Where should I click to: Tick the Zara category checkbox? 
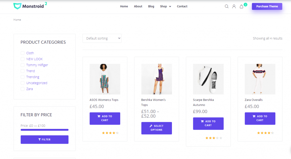click(x=22, y=89)
